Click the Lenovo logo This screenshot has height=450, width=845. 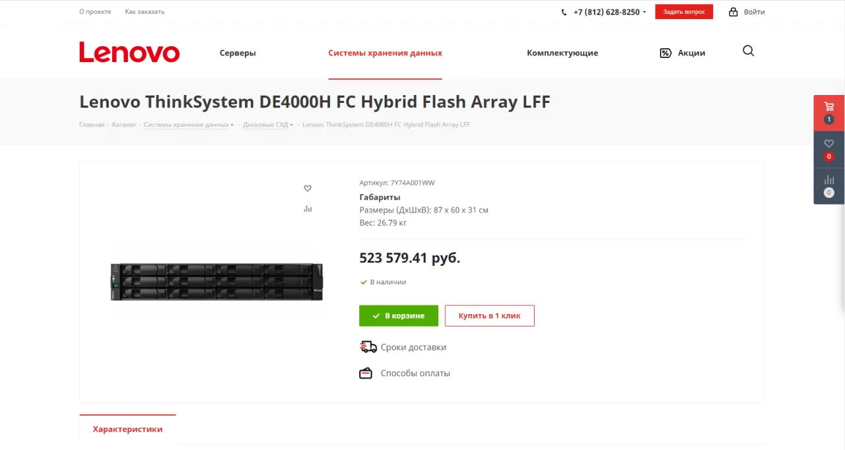pos(129,53)
